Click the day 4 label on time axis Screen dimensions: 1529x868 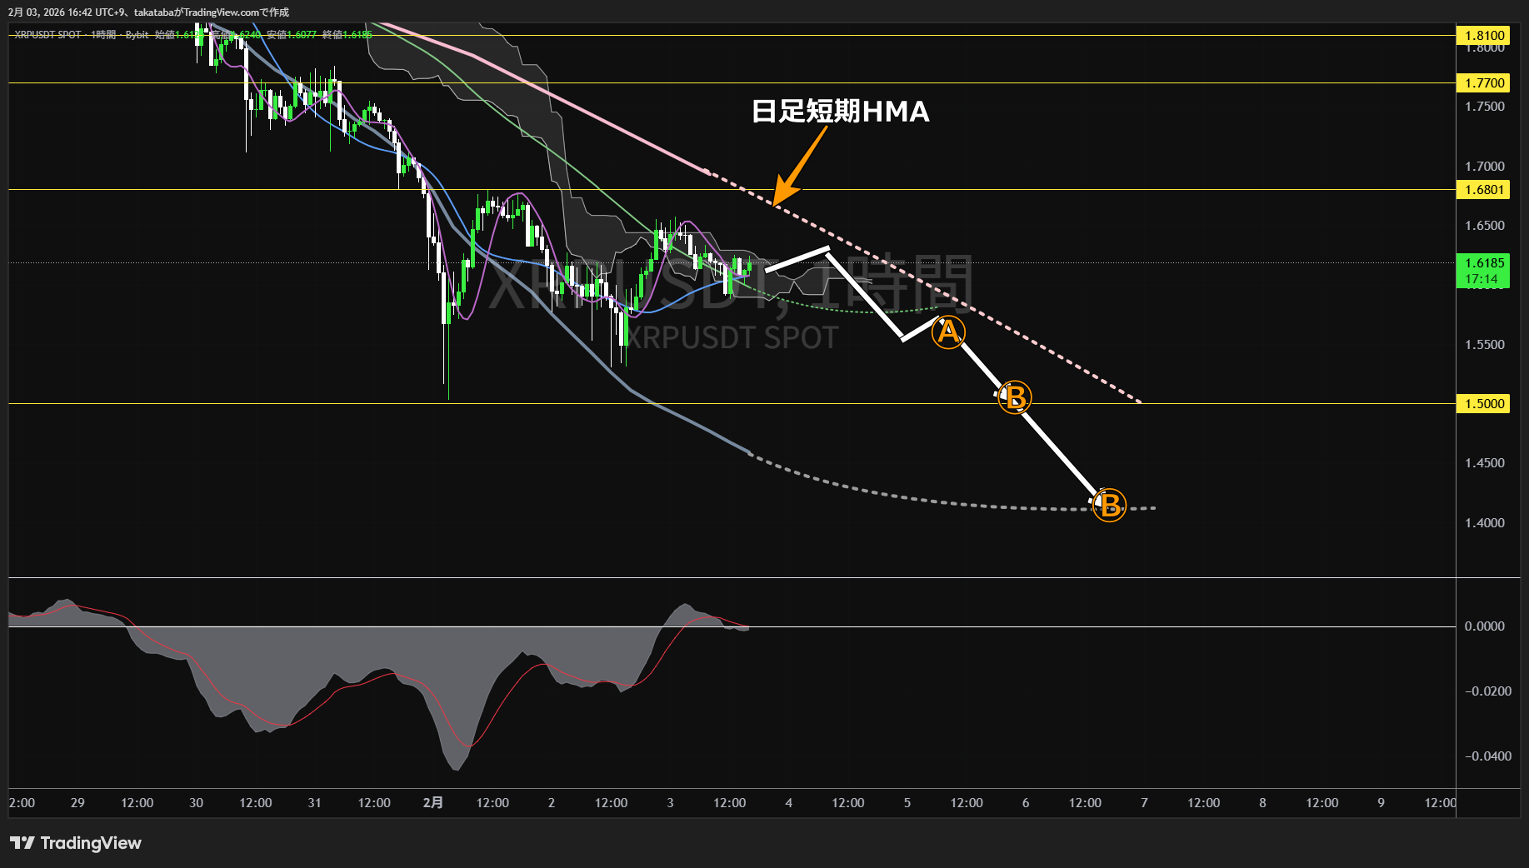(788, 802)
